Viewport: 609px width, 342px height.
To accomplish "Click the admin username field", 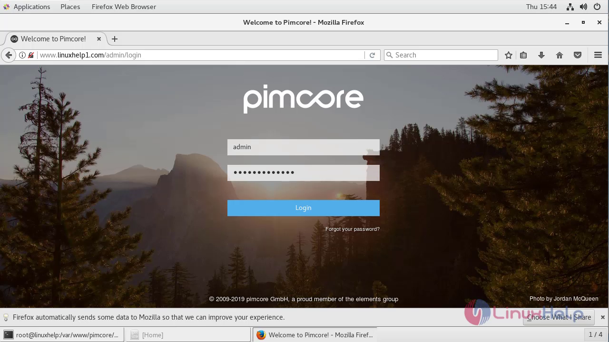I will point(304,147).
